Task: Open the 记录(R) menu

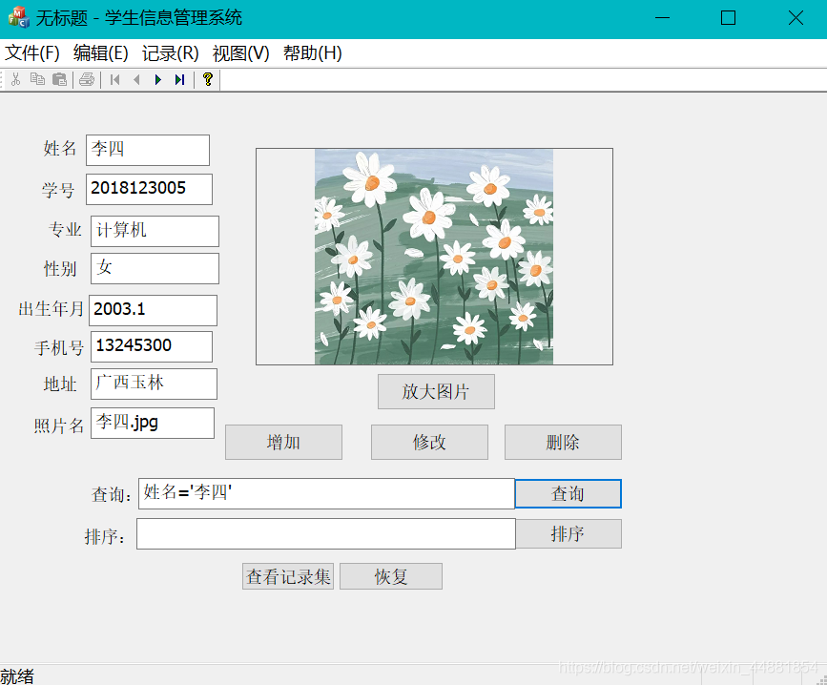Action: pos(168,53)
